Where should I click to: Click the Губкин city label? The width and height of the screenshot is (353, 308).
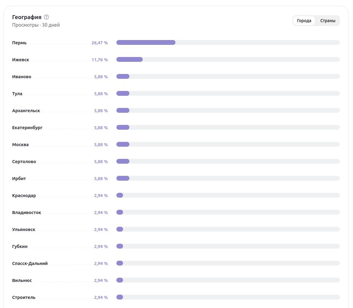20,246
